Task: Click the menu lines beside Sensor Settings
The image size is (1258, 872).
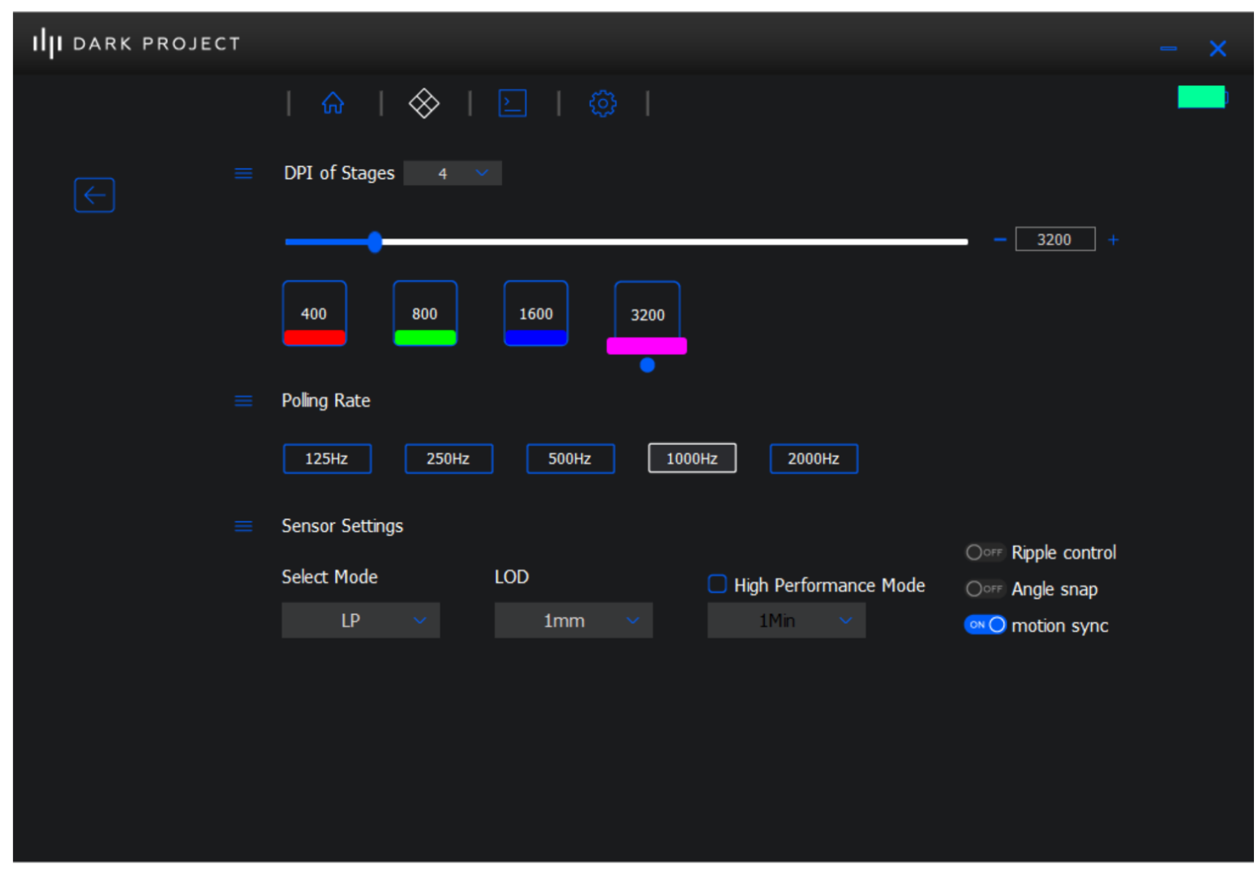Action: tap(243, 526)
